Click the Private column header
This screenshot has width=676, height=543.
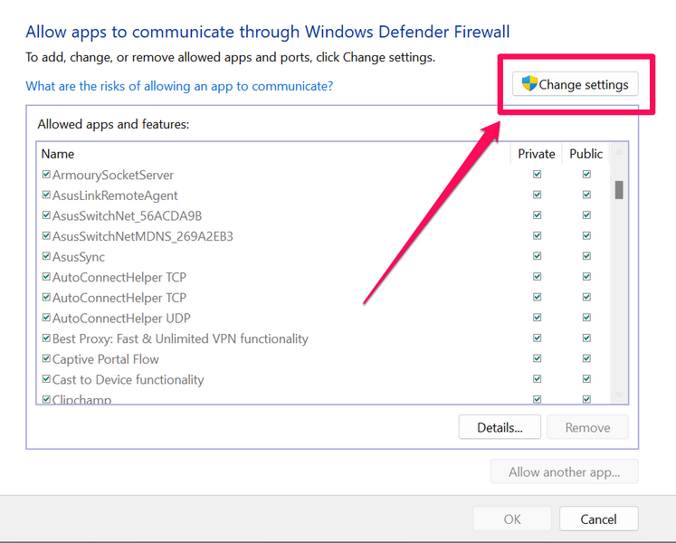(x=537, y=154)
